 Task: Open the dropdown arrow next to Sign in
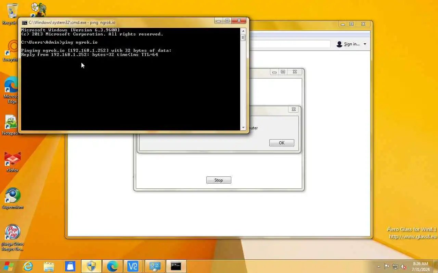click(x=365, y=44)
